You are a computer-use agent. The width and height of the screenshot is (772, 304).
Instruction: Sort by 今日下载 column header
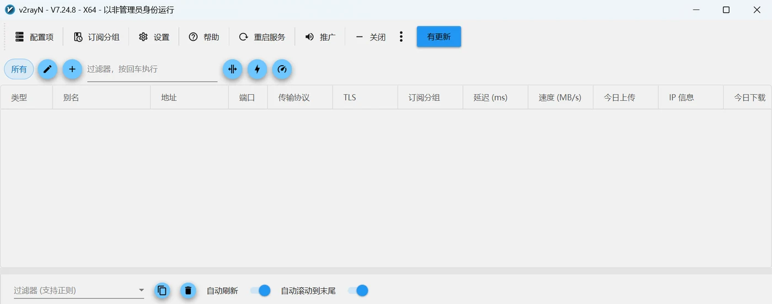coord(748,97)
